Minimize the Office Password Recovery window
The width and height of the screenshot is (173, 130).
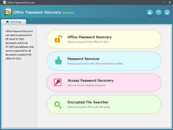[x=164, y=2]
